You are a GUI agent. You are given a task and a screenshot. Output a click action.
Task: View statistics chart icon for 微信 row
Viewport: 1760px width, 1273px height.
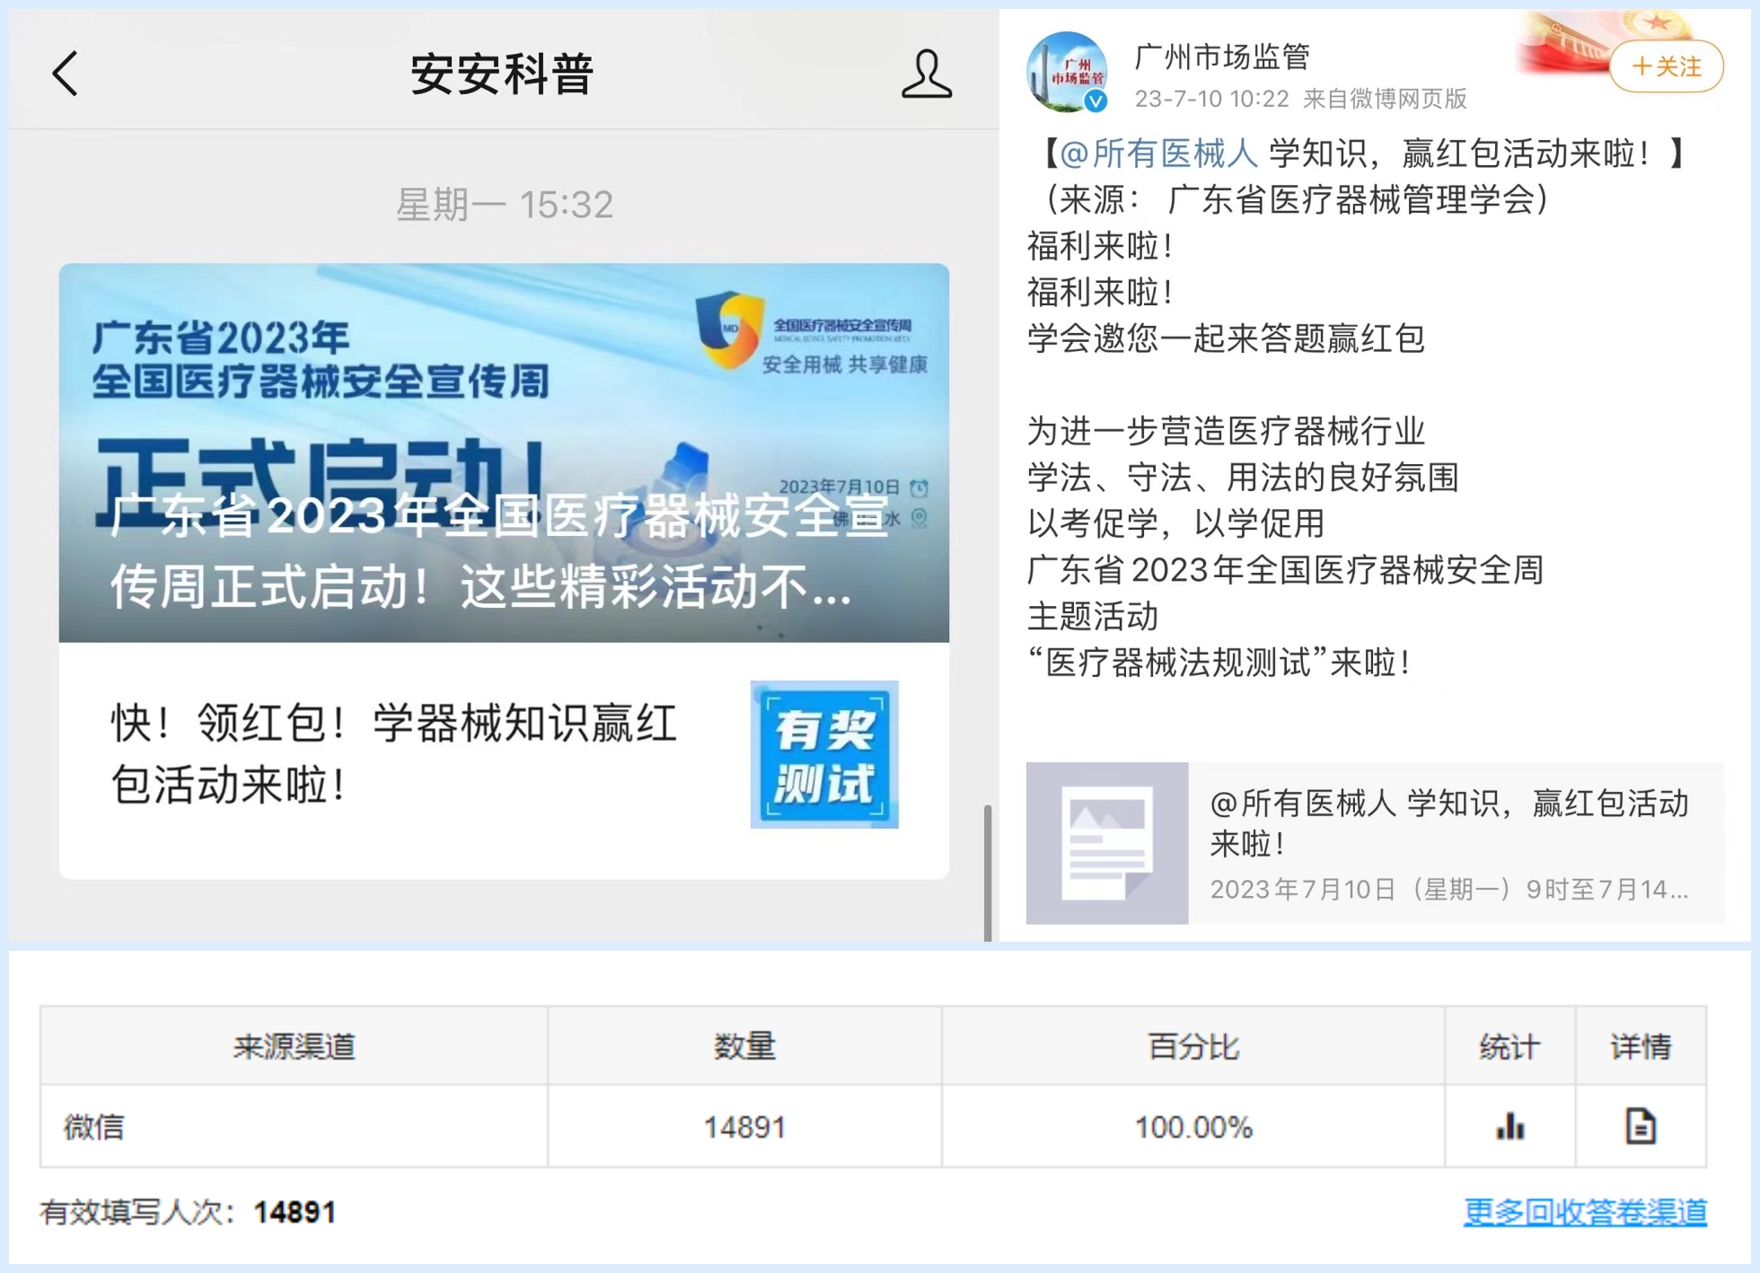pos(1510,1126)
